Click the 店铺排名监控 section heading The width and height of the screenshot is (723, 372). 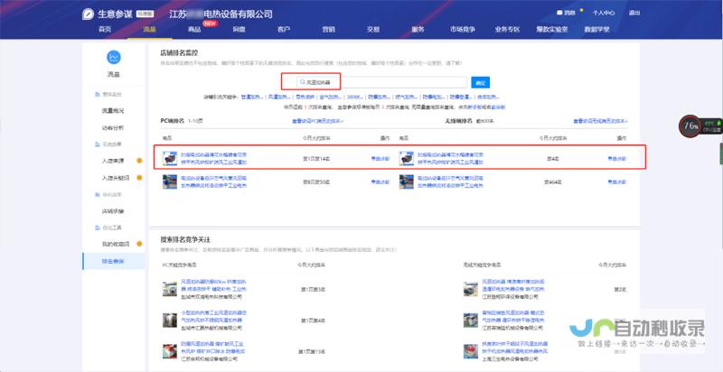tap(179, 53)
